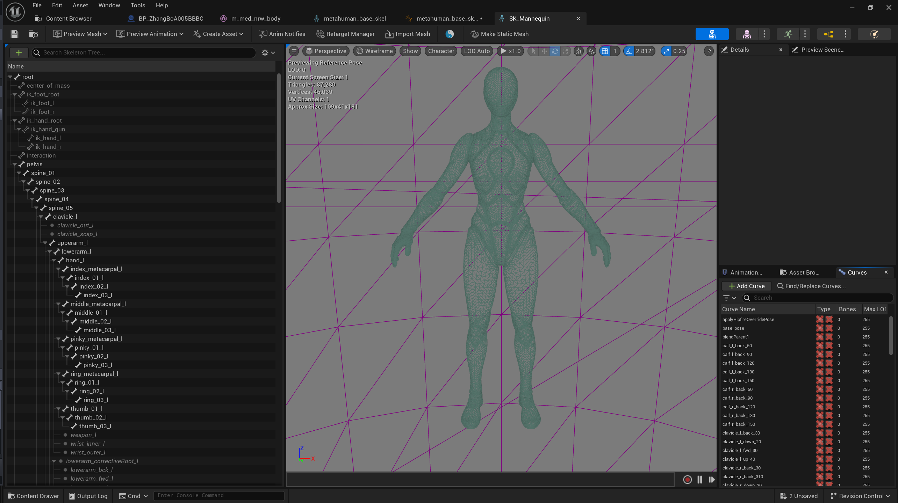Click the Search Skeleton Tree field
This screenshot has height=503, width=898.
tap(147, 52)
